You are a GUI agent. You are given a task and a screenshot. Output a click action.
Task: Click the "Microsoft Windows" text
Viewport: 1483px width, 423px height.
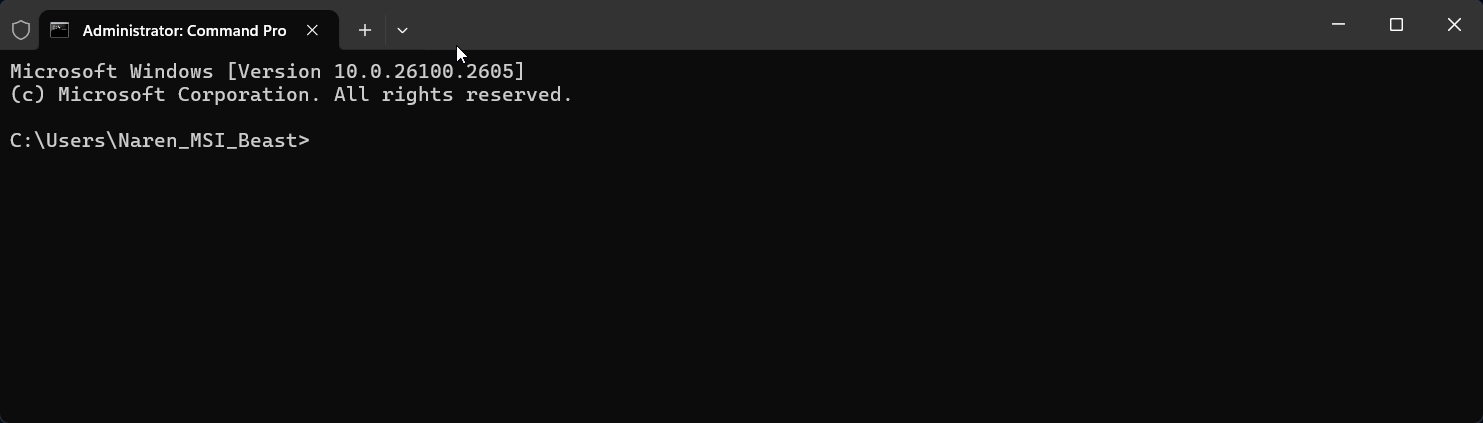[x=111, y=72]
